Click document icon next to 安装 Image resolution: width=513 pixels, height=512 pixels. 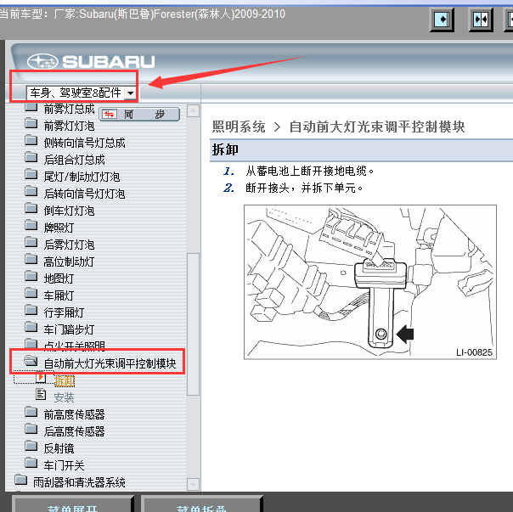tap(41, 394)
